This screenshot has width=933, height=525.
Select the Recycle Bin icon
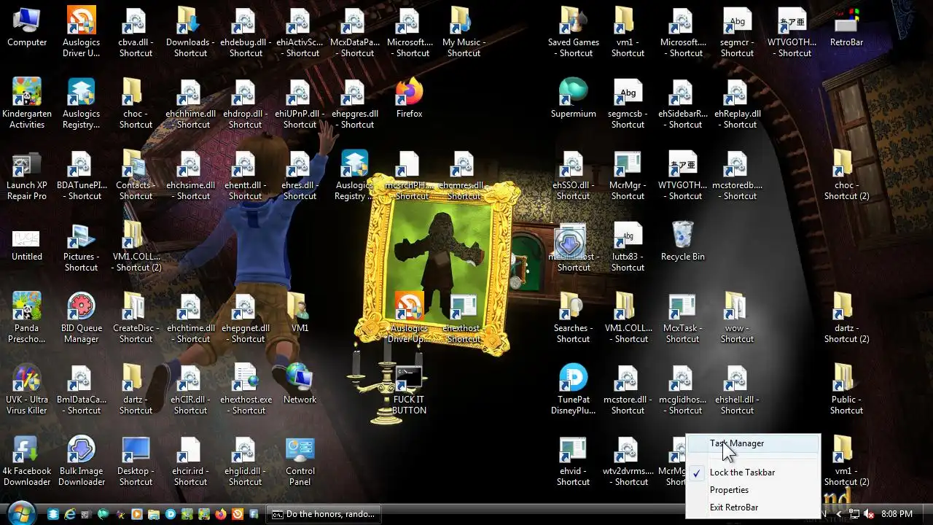682,242
